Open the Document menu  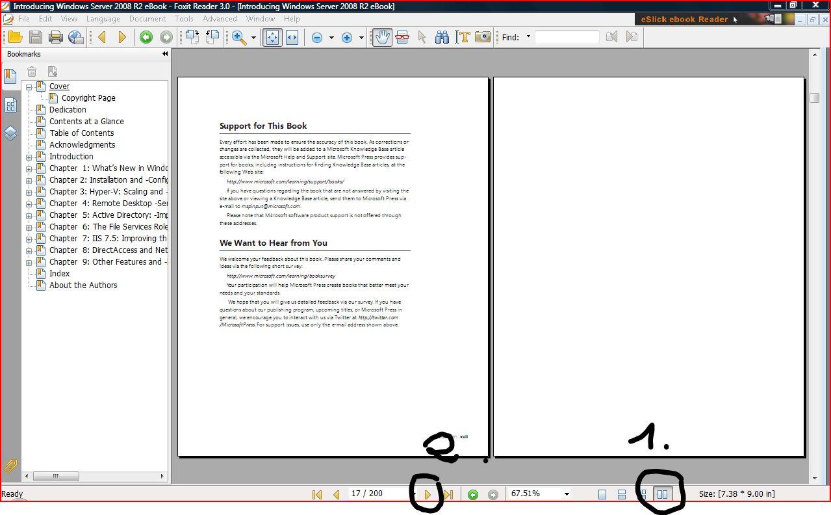[147, 19]
